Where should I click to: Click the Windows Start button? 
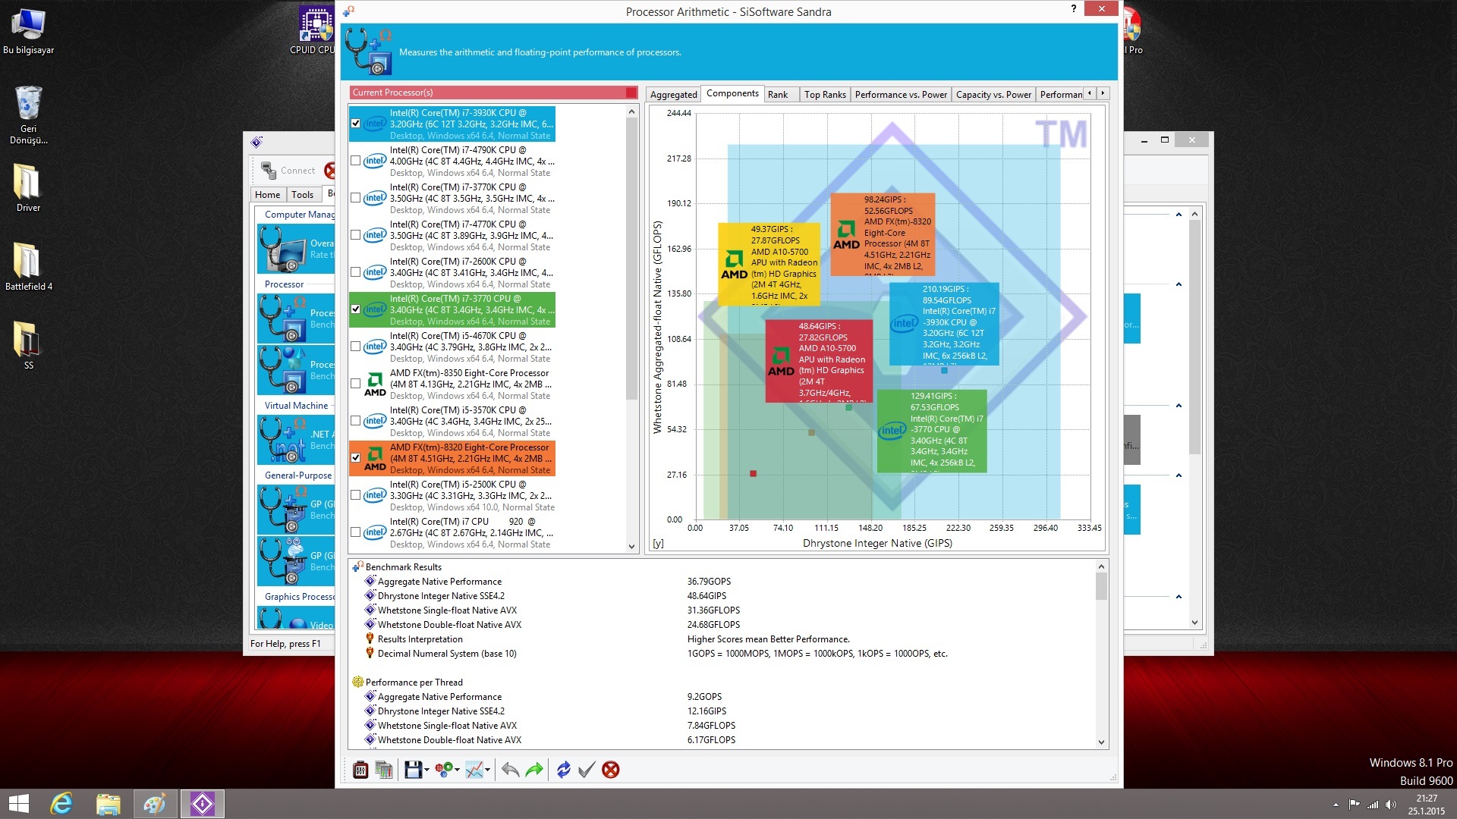coord(18,804)
